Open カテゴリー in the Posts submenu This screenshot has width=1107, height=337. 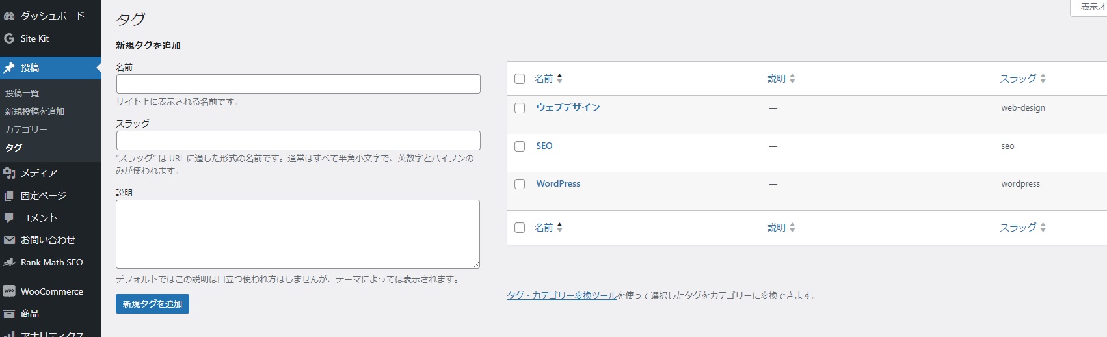coord(26,129)
